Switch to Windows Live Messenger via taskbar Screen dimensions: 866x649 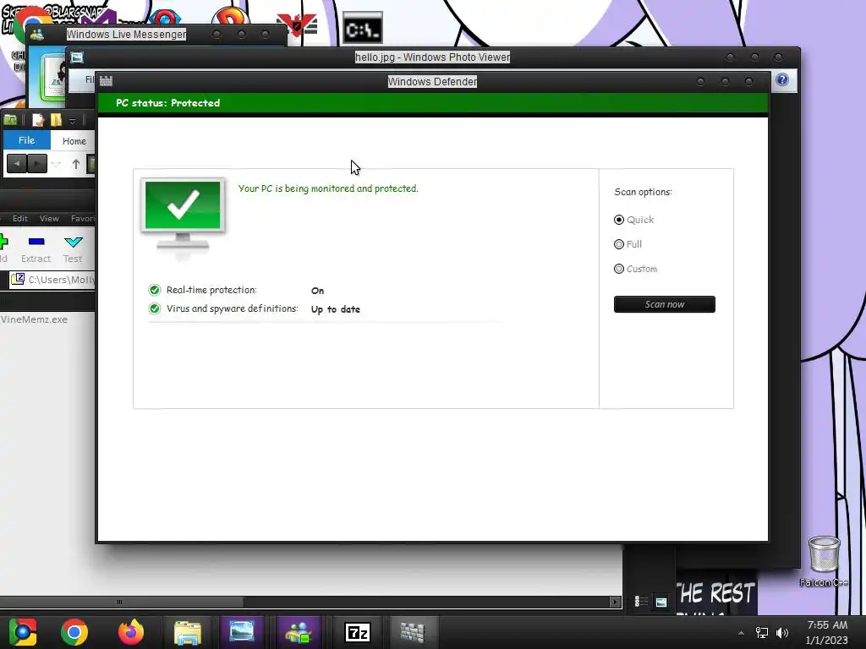pos(299,632)
